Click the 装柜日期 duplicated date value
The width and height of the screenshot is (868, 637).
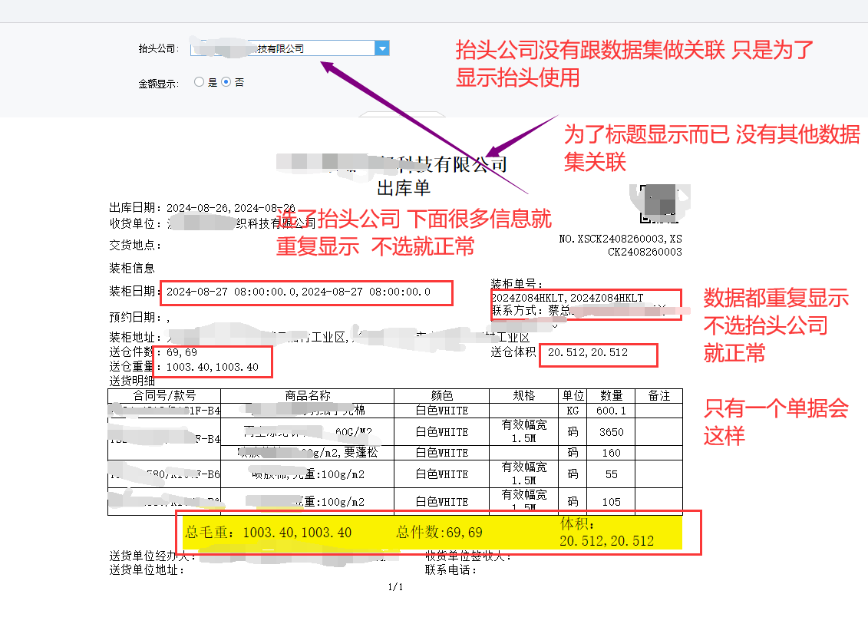click(x=299, y=292)
